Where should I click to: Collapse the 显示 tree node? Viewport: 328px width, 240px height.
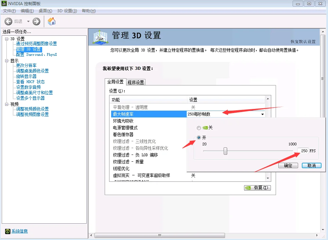click(7, 61)
